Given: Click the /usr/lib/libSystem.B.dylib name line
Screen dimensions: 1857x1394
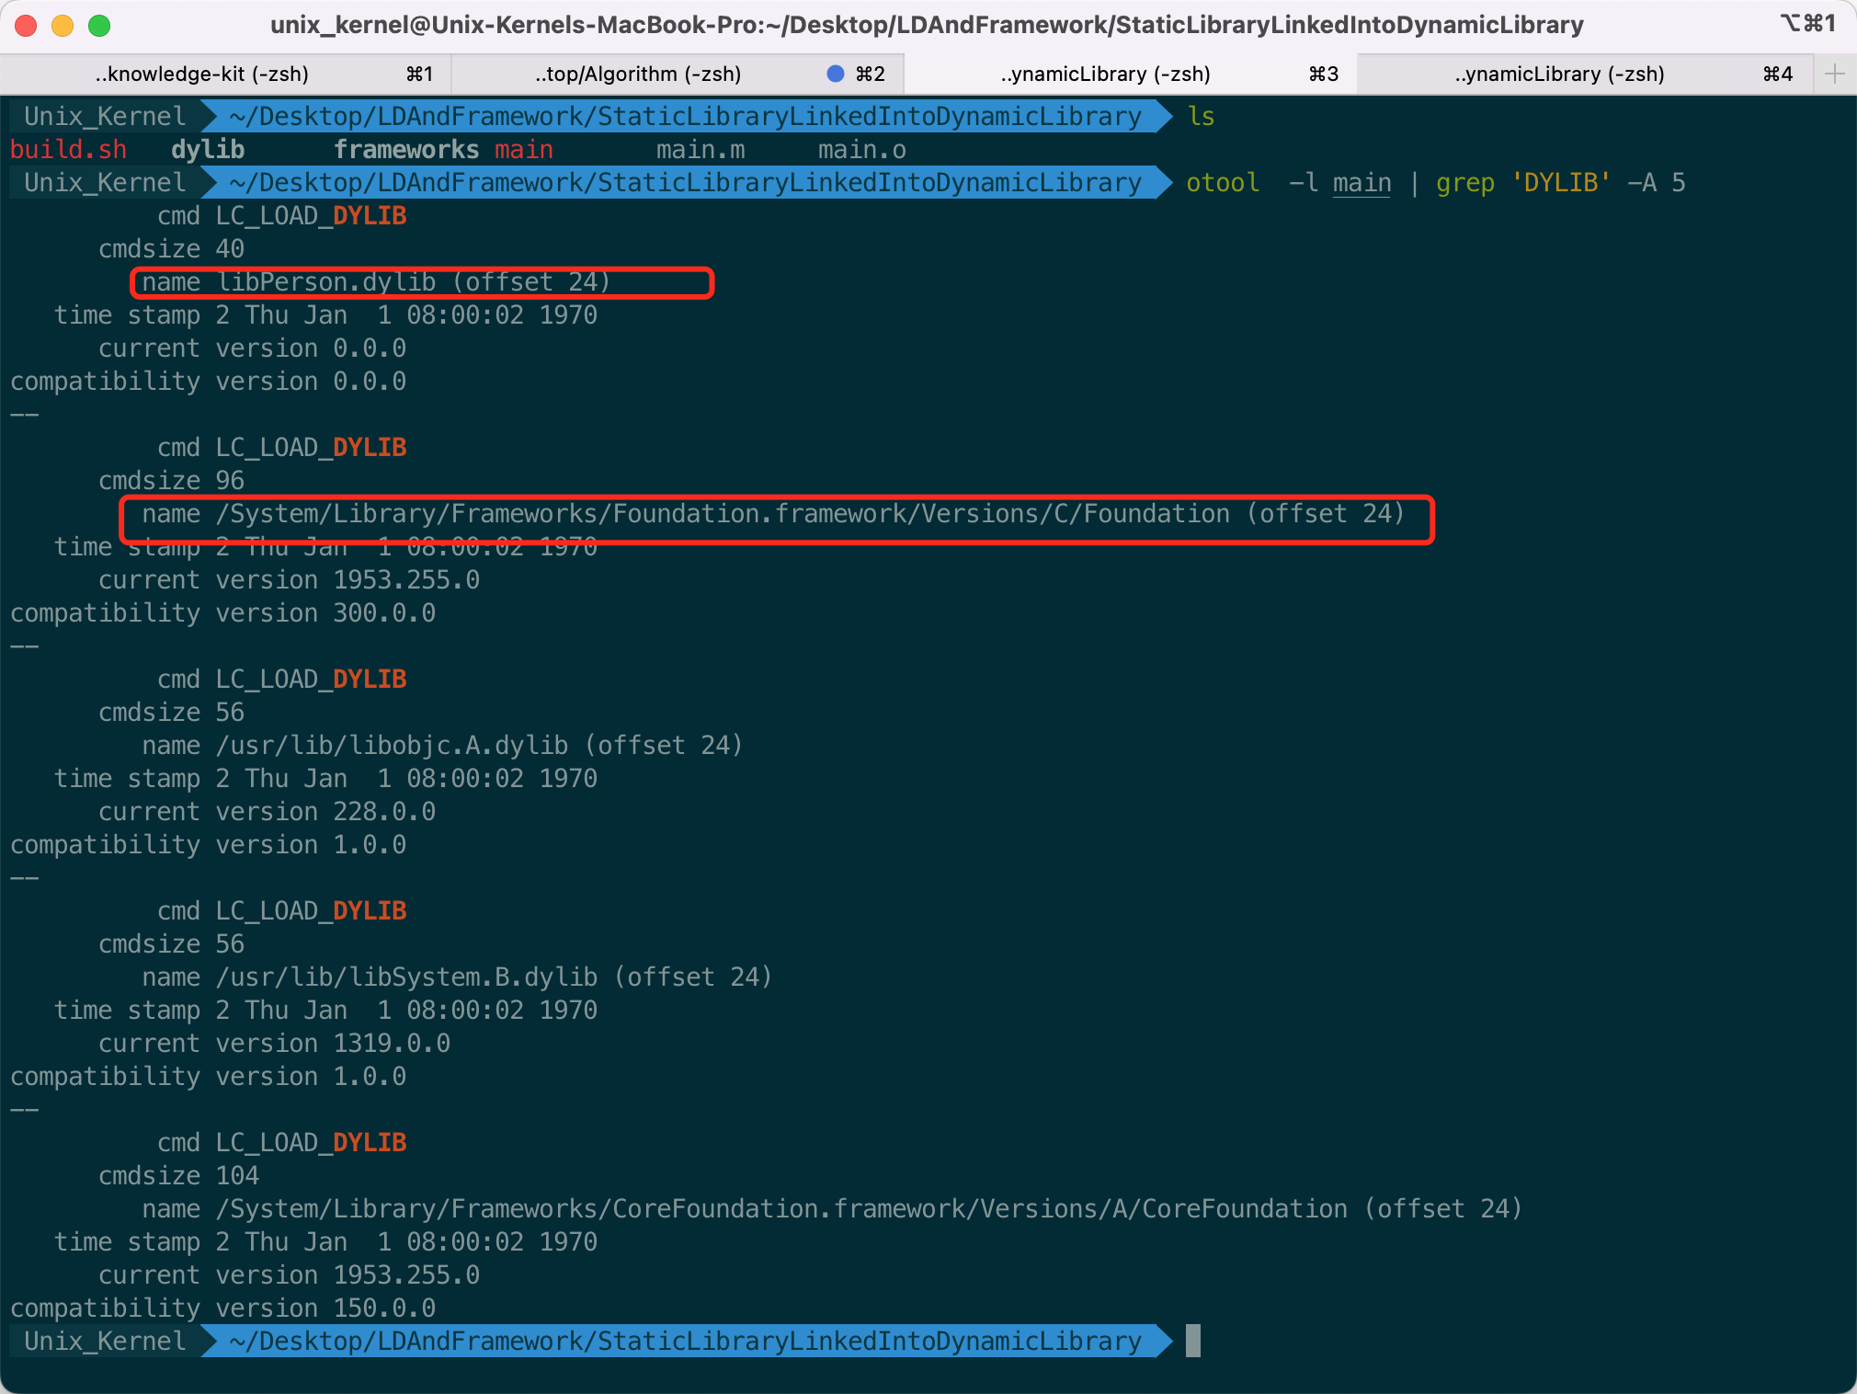Looking at the screenshot, I should [x=457, y=977].
